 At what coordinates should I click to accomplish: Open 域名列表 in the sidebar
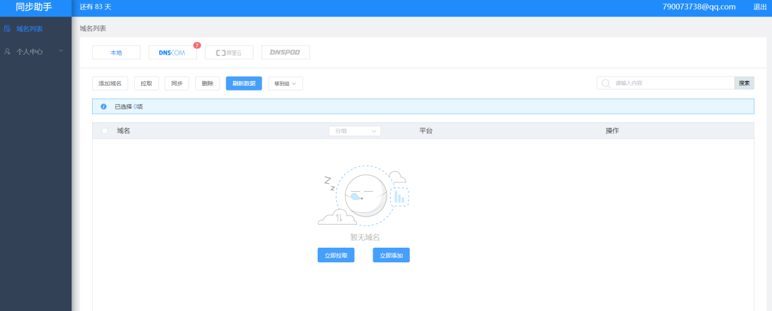pyautogui.click(x=29, y=29)
